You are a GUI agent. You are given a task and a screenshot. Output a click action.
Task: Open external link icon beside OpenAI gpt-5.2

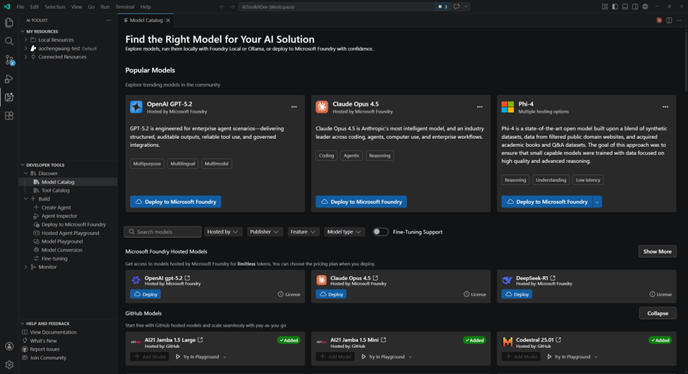click(x=188, y=278)
